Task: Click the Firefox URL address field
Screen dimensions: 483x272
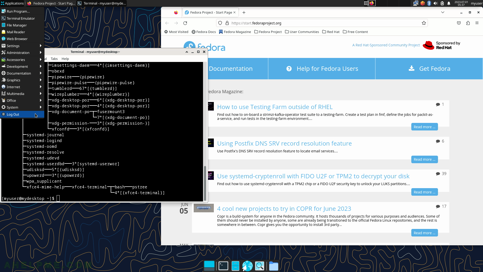Action: (322, 23)
